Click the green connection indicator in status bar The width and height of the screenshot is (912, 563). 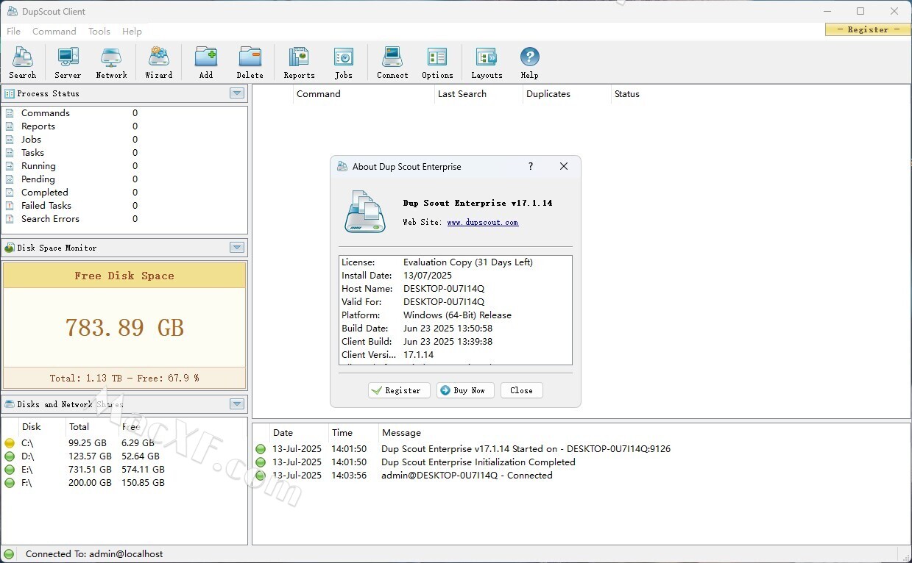[9, 554]
